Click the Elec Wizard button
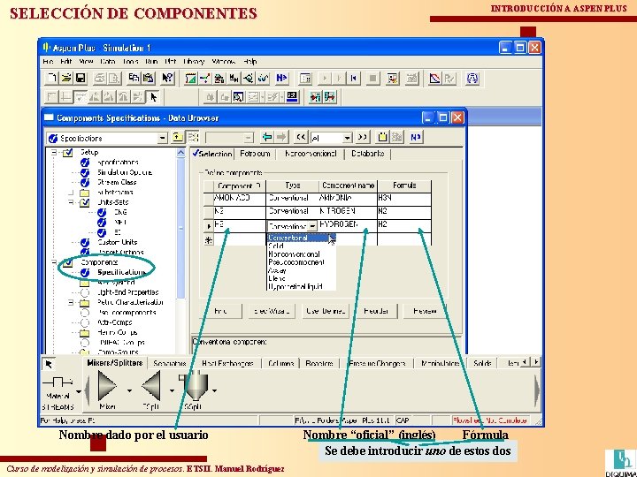Image resolution: width=637 pixels, height=477 pixels. point(272,311)
